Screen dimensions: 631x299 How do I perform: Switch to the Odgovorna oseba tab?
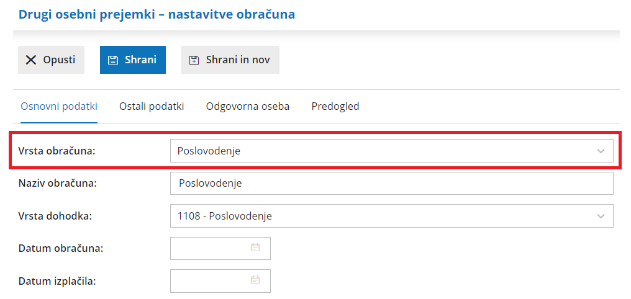[x=248, y=107]
